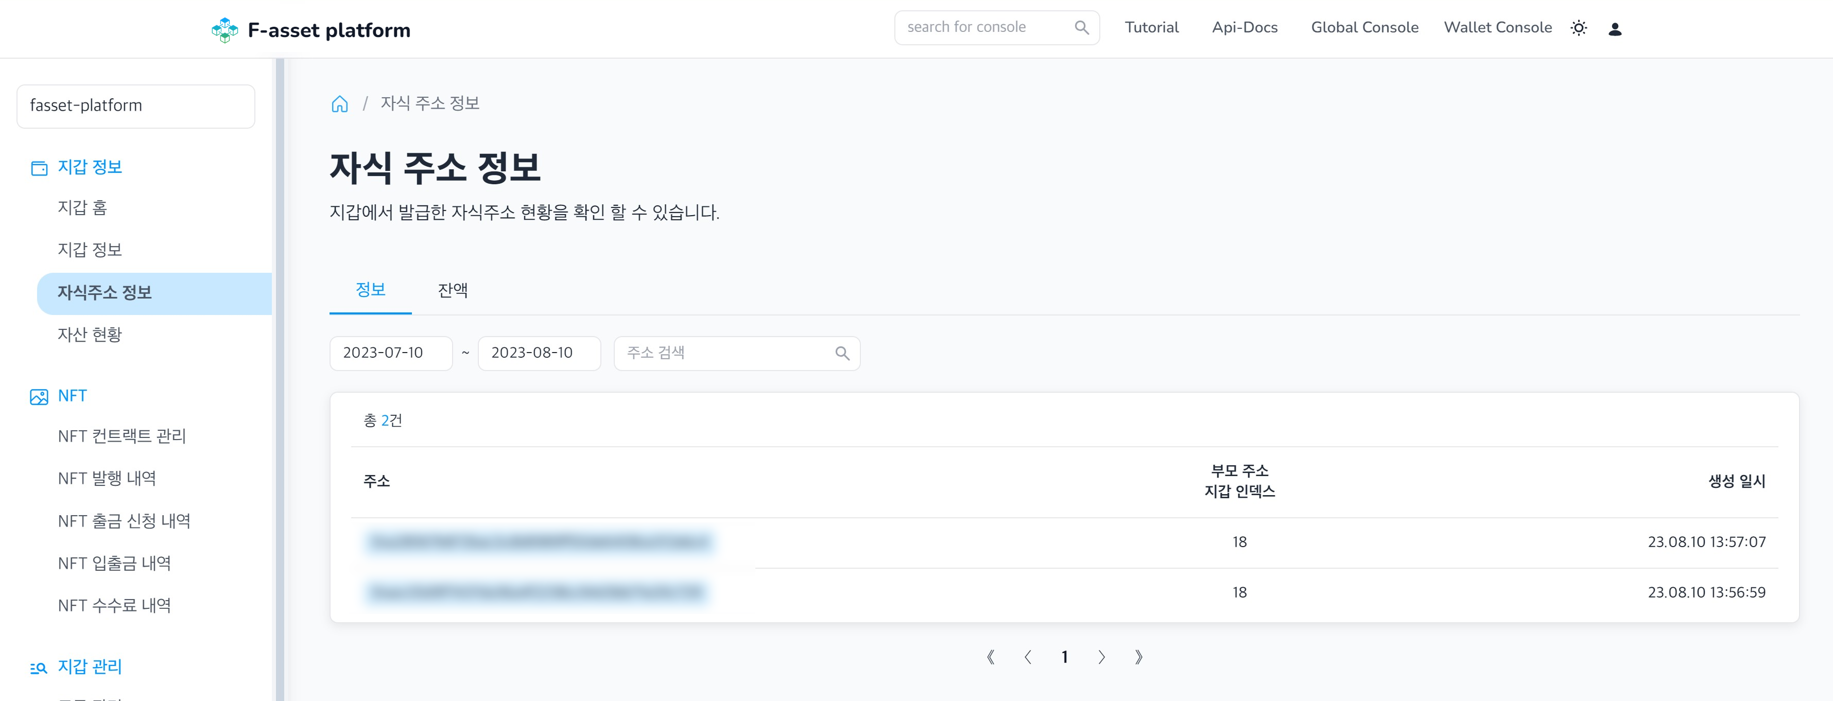Select page 1 in pagination

[x=1064, y=657]
